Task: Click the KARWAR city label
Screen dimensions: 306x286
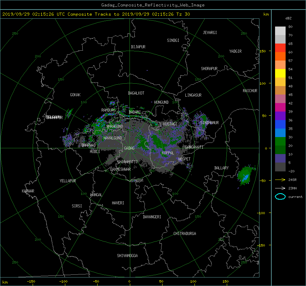Action: pyautogui.click(x=28, y=191)
